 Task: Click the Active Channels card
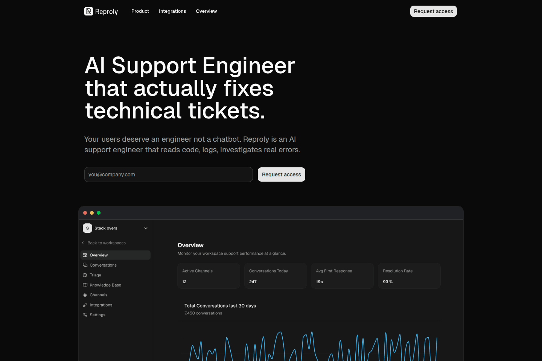(209, 276)
